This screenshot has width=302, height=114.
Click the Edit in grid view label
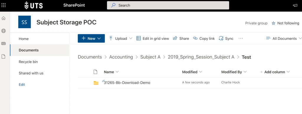pyautogui.click(x=156, y=39)
